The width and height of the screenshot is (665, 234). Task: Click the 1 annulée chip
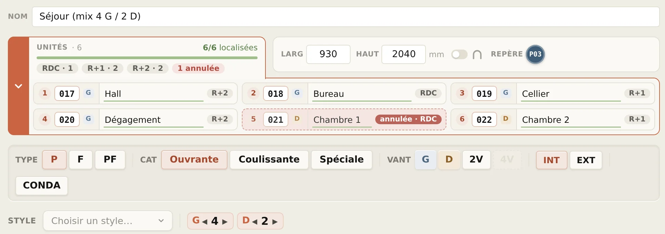point(198,68)
